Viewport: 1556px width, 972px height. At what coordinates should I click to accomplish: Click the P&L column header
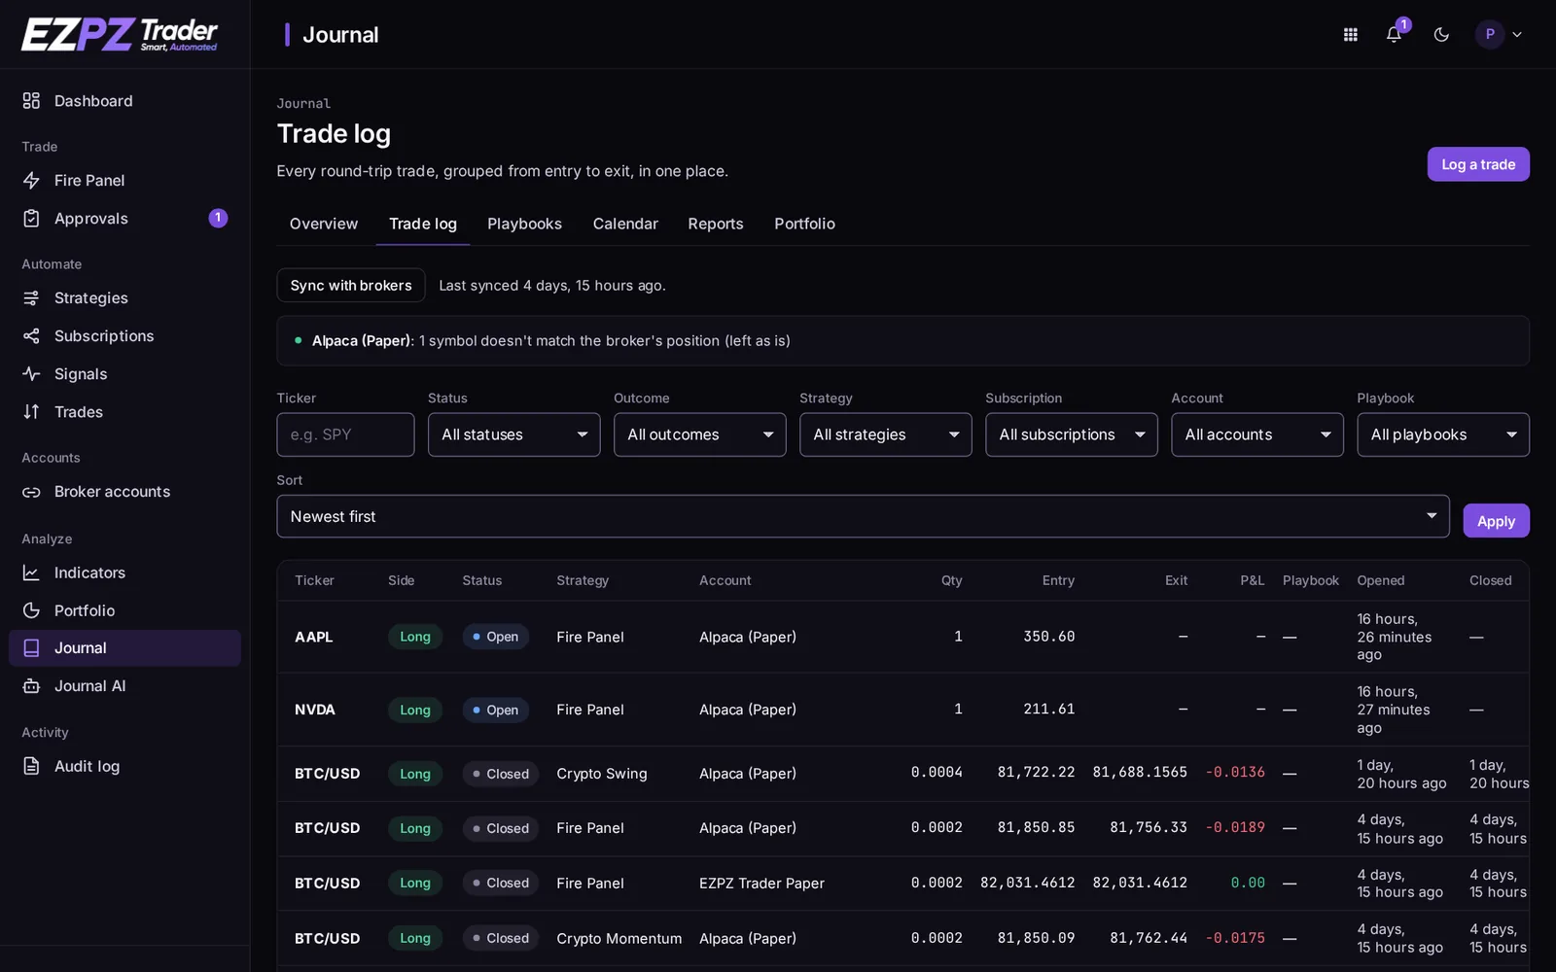tap(1252, 580)
